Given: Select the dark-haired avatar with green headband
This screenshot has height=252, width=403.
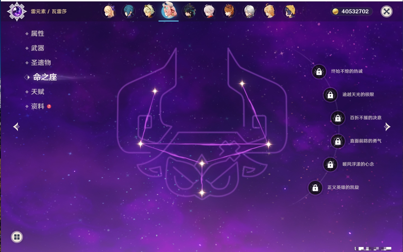Looking at the screenshot, I should [x=189, y=11].
